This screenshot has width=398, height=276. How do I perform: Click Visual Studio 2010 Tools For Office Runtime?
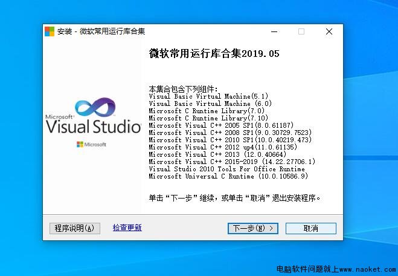pyautogui.click(x=226, y=169)
